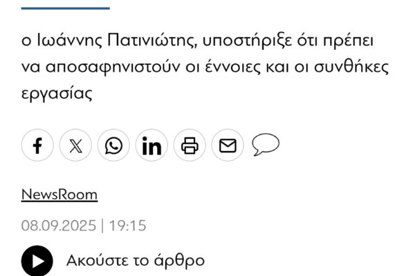
Task: Click the word "εργασίας" in the summary
Action: coord(57,93)
